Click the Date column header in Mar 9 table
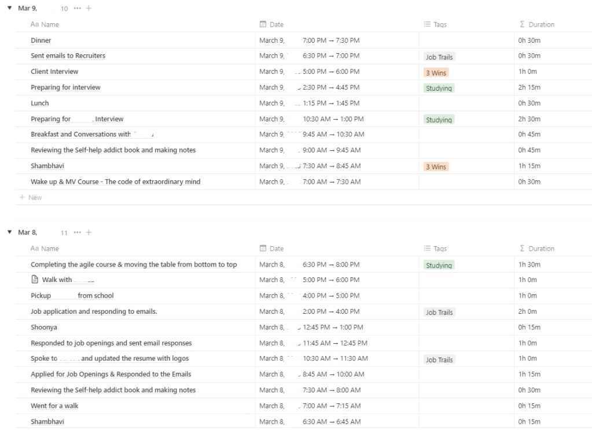The image size is (592, 434). click(277, 25)
